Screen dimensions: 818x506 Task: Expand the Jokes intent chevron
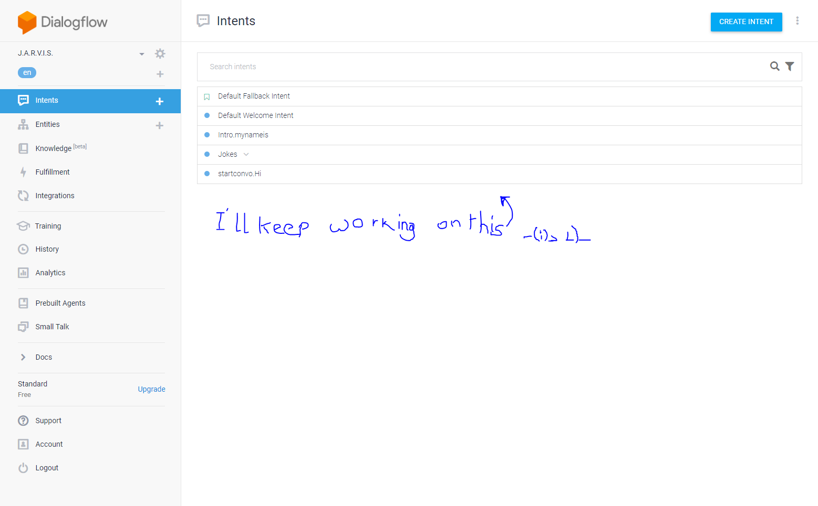pyautogui.click(x=246, y=154)
